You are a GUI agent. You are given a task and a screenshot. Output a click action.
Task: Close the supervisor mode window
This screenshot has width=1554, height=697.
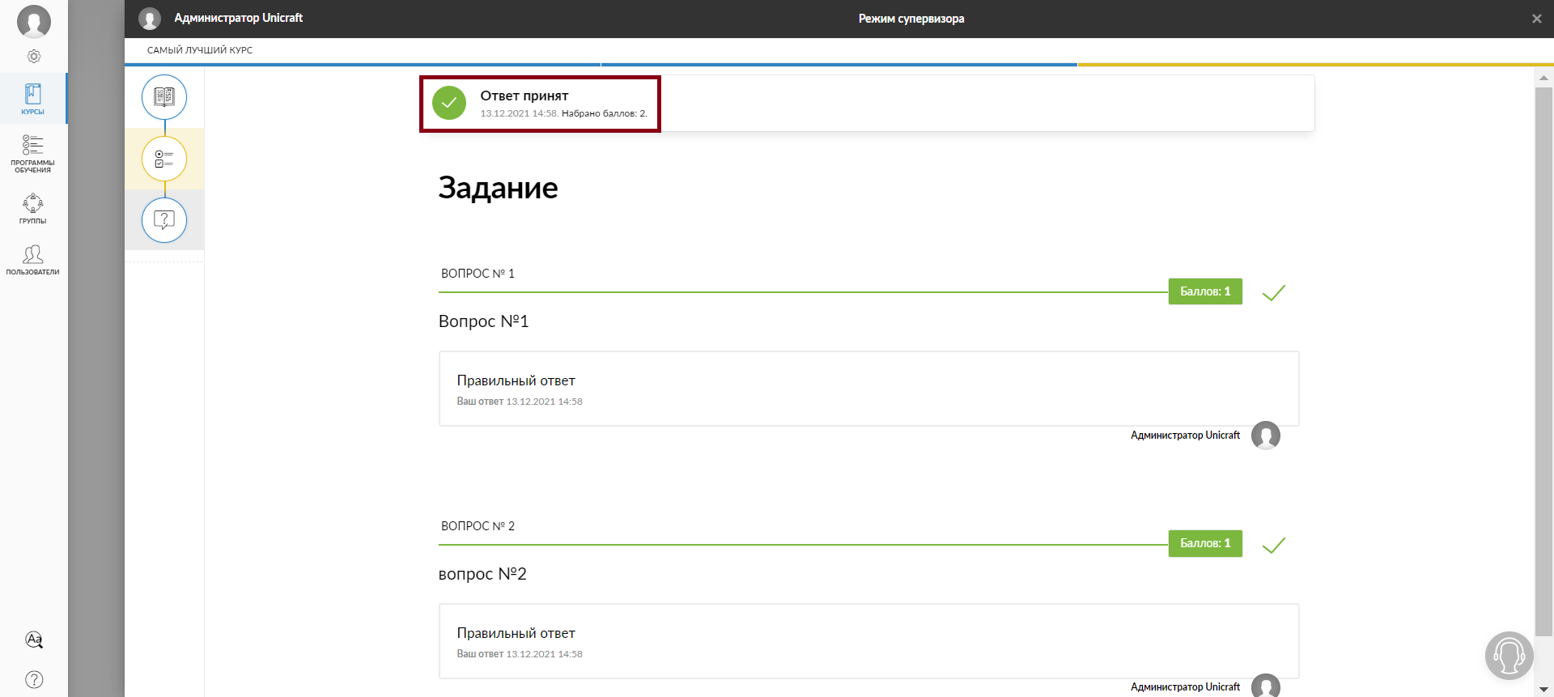[x=1536, y=19]
